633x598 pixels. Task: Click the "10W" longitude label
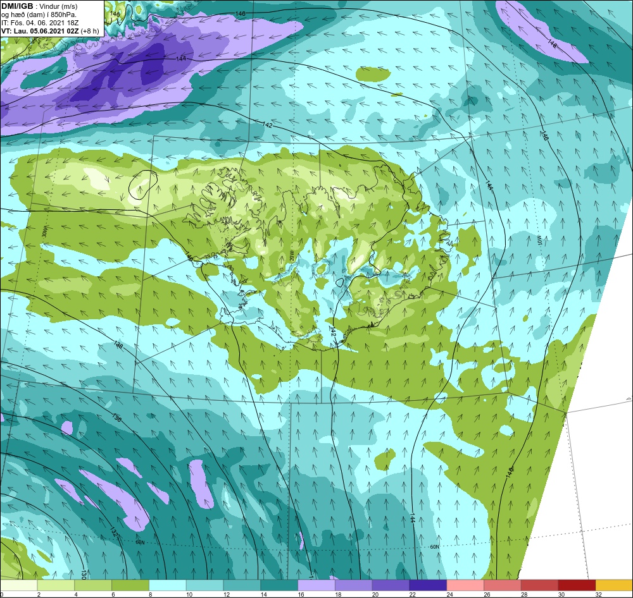[x=539, y=241]
